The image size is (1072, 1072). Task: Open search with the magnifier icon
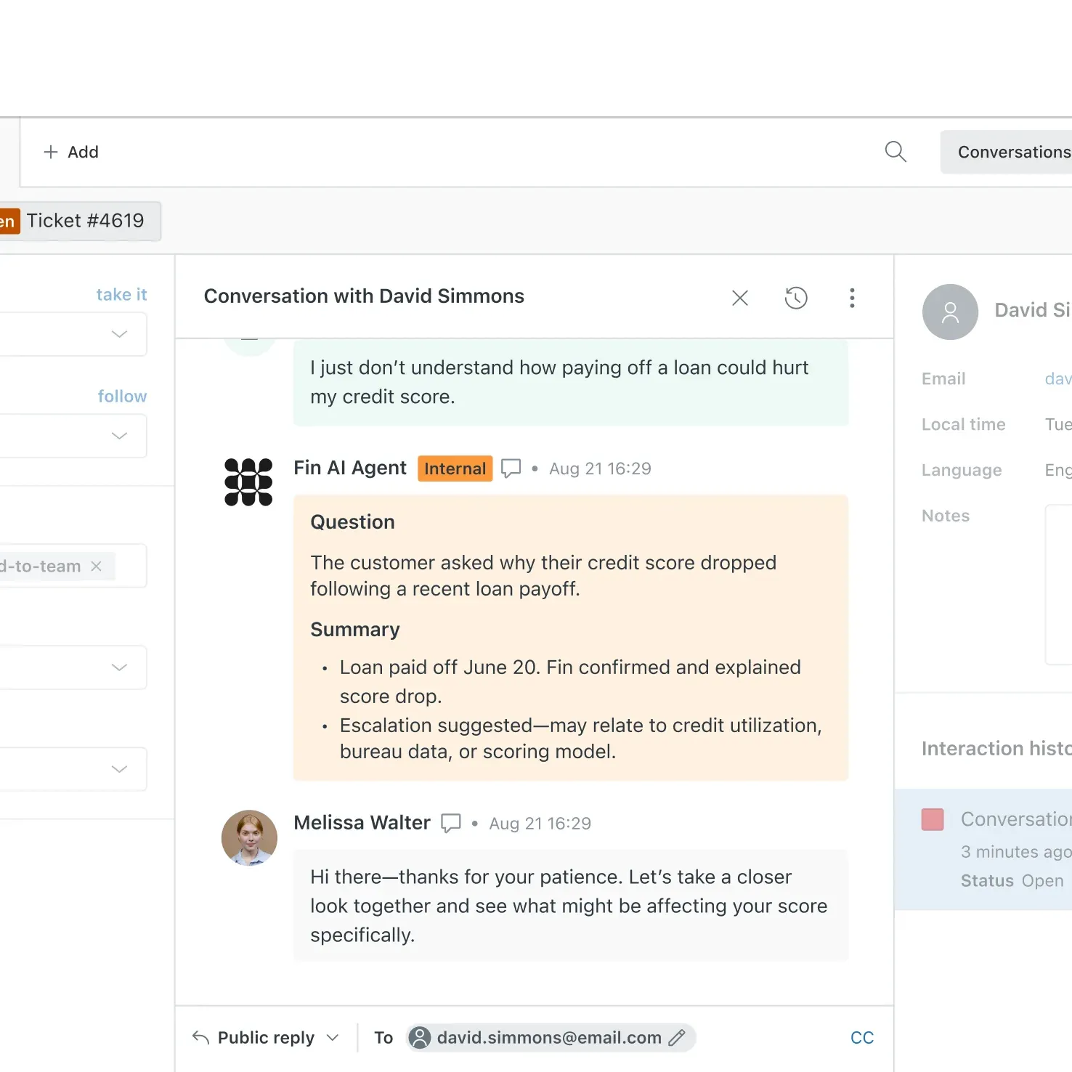896,152
